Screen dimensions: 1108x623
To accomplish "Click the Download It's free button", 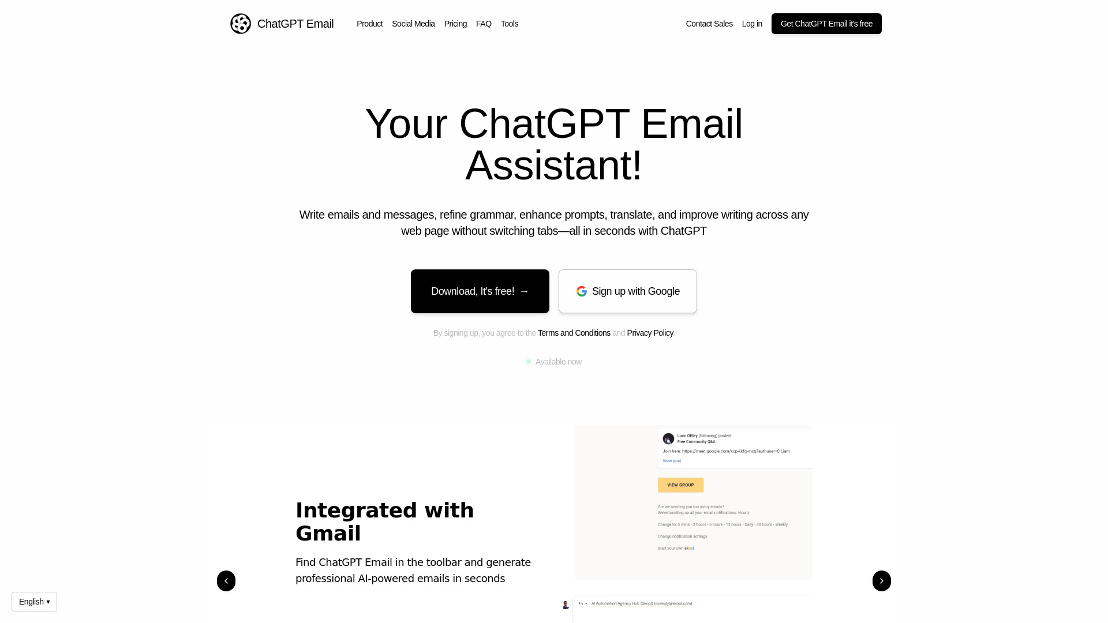I will 480,291.
